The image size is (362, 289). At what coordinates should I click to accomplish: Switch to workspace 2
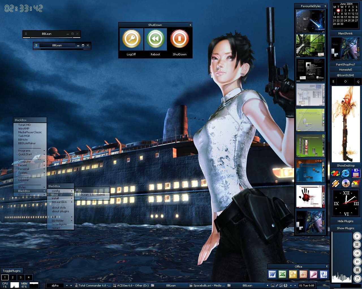pyautogui.click(x=13, y=277)
